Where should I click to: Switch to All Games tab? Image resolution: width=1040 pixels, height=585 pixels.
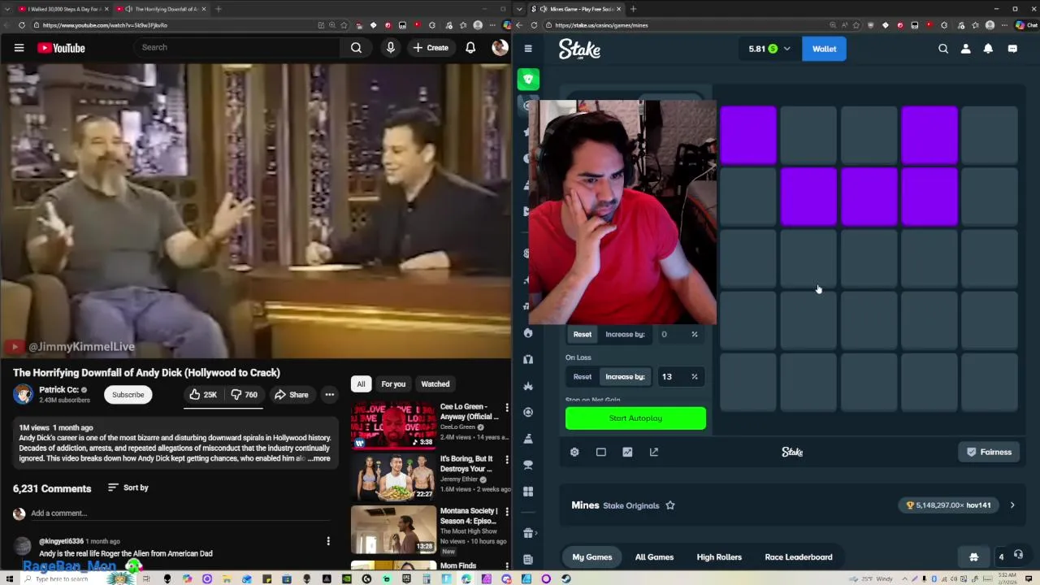(654, 557)
